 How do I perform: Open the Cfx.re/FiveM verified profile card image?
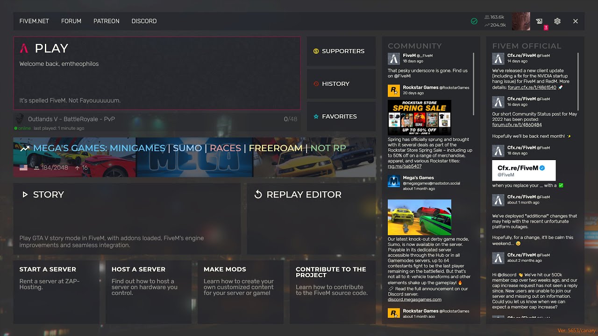click(x=524, y=170)
